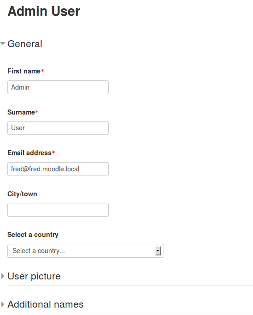This screenshot has width=253, height=315.
Task: Click the Email address label
Action: (x=29, y=153)
